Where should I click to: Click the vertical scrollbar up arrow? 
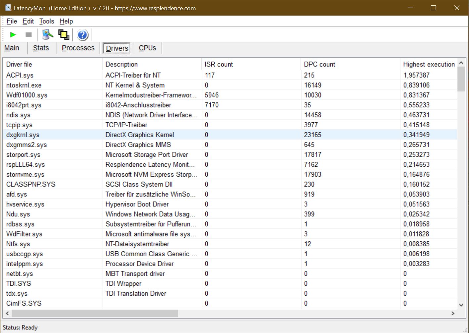(x=461, y=63)
